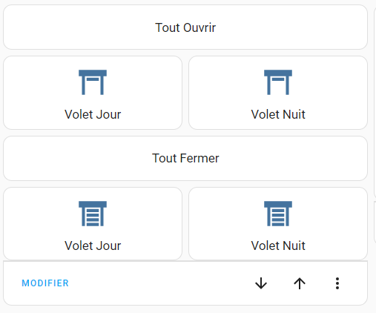Click the Volet Nuit label in the closing row

click(278, 246)
